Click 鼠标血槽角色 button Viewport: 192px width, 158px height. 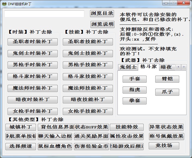coord(55,147)
